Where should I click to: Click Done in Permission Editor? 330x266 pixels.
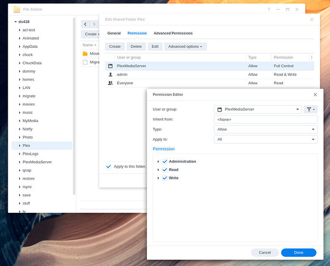point(298,253)
